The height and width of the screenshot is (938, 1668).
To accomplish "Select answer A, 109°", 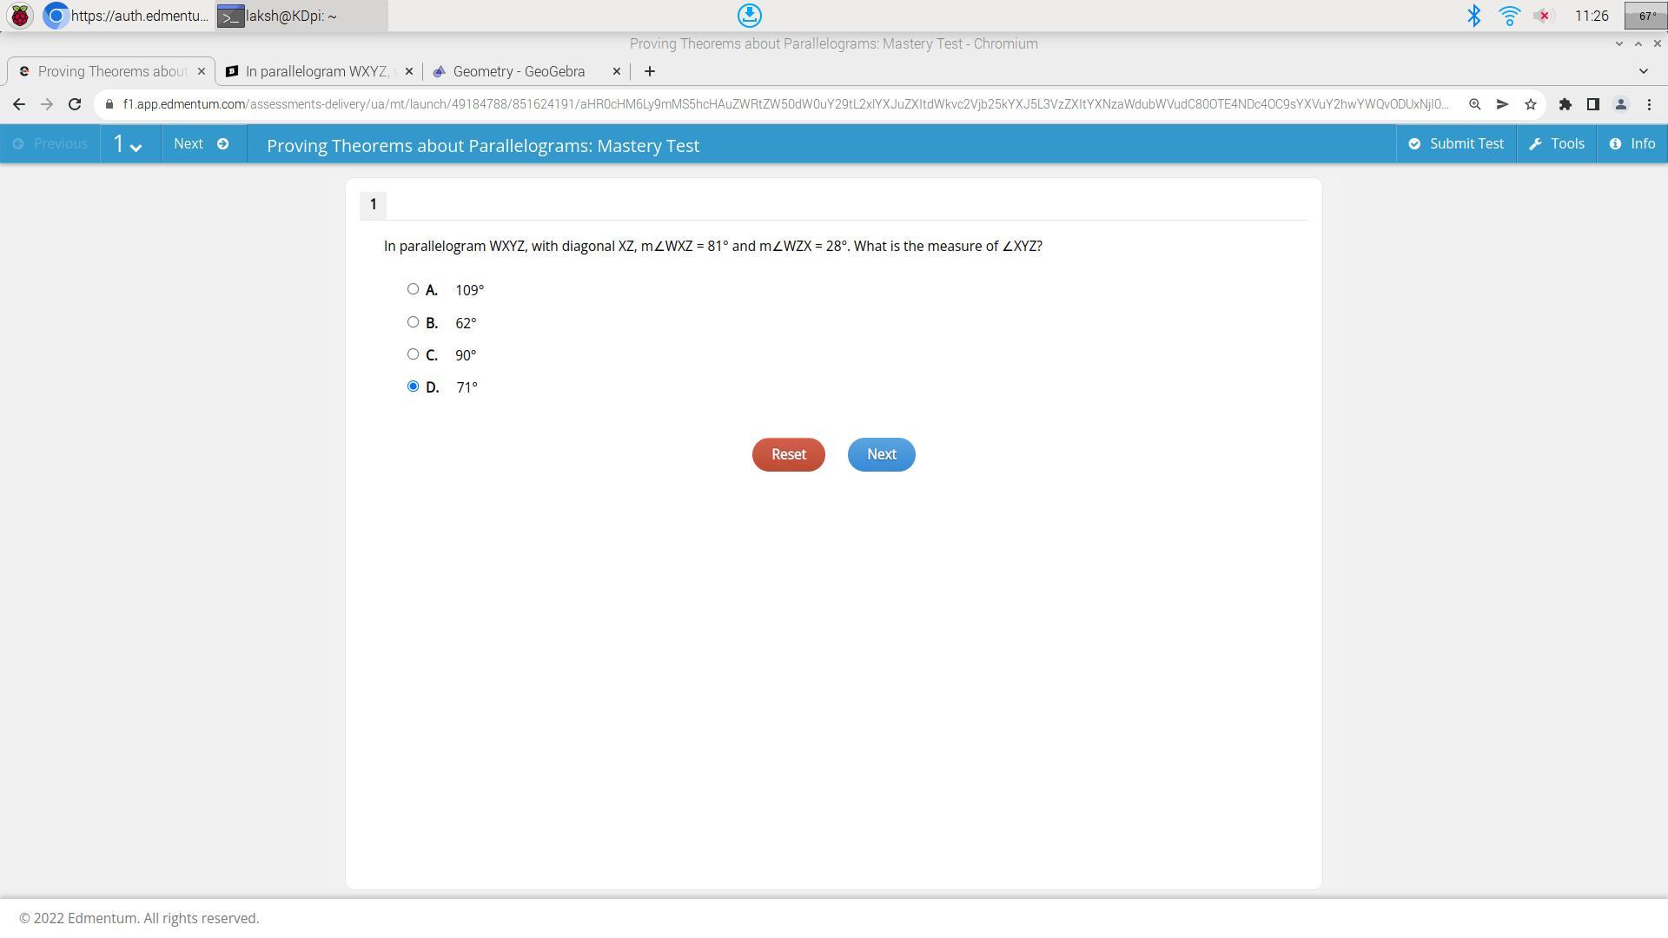I will [413, 289].
